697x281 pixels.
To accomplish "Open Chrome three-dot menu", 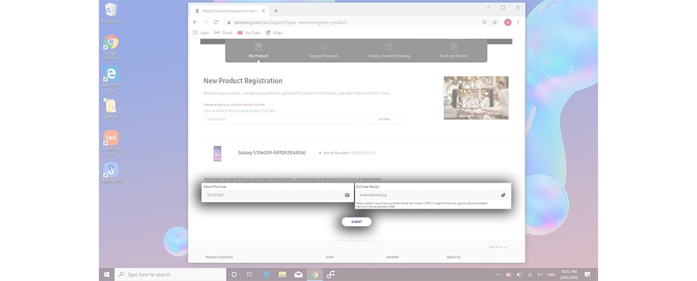I will pyautogui.click(x=518, y=22).
